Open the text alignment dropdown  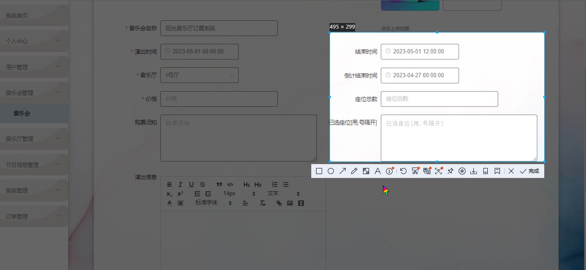pos(245,203)
